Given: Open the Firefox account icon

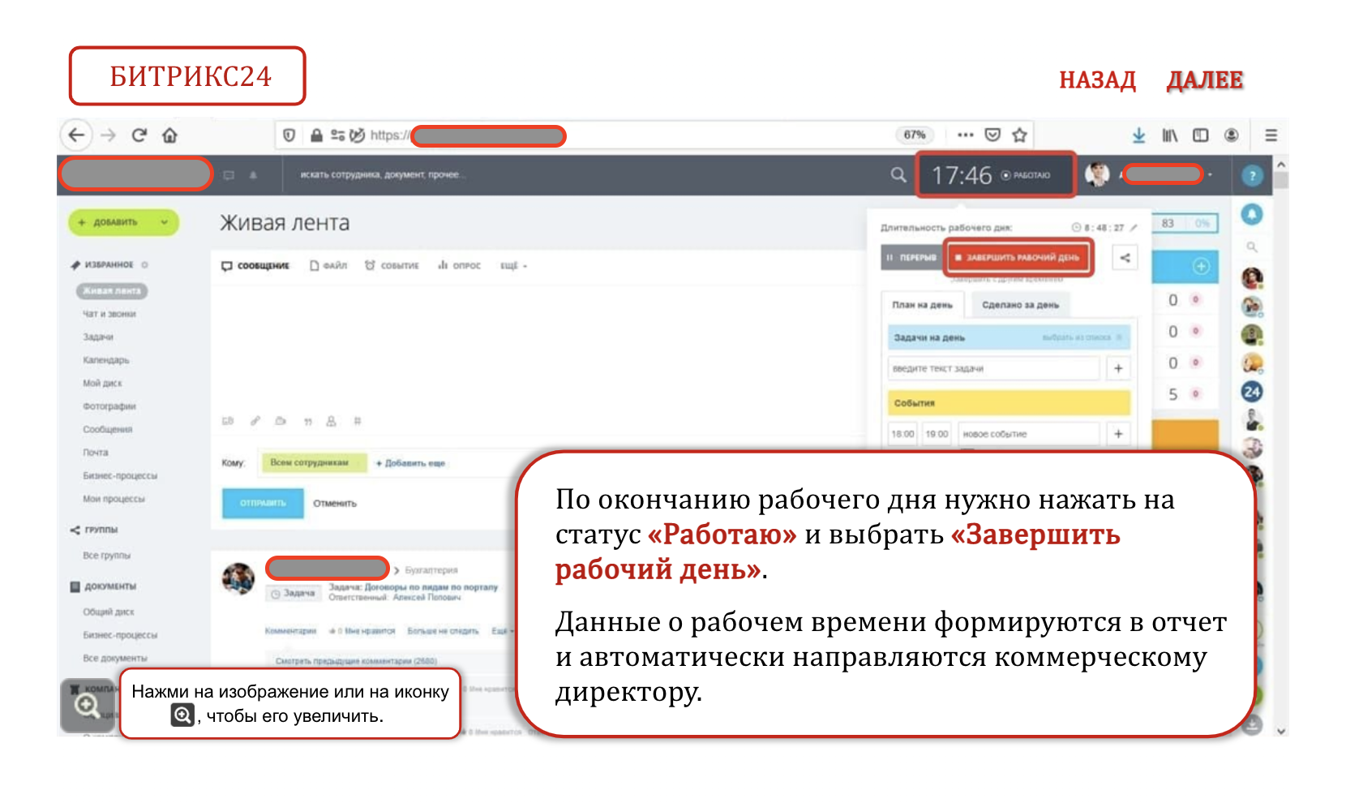Looking at the screenshot, I should [x=1232, y=135].
